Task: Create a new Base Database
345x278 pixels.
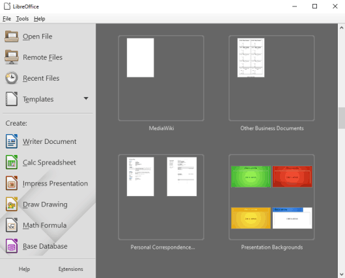Action: [45, 246]
